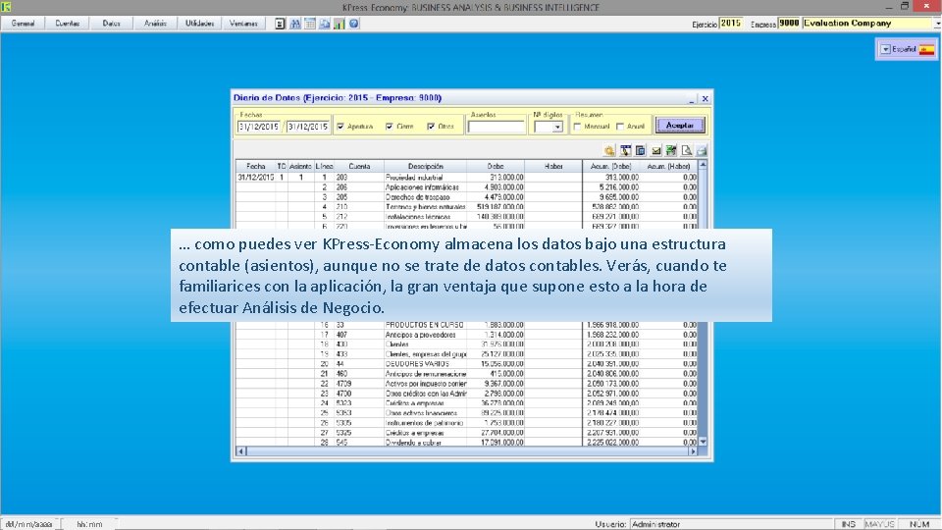The image size is (942, 530).
Task: Click the Aceptar button
Action: [679, 125]
